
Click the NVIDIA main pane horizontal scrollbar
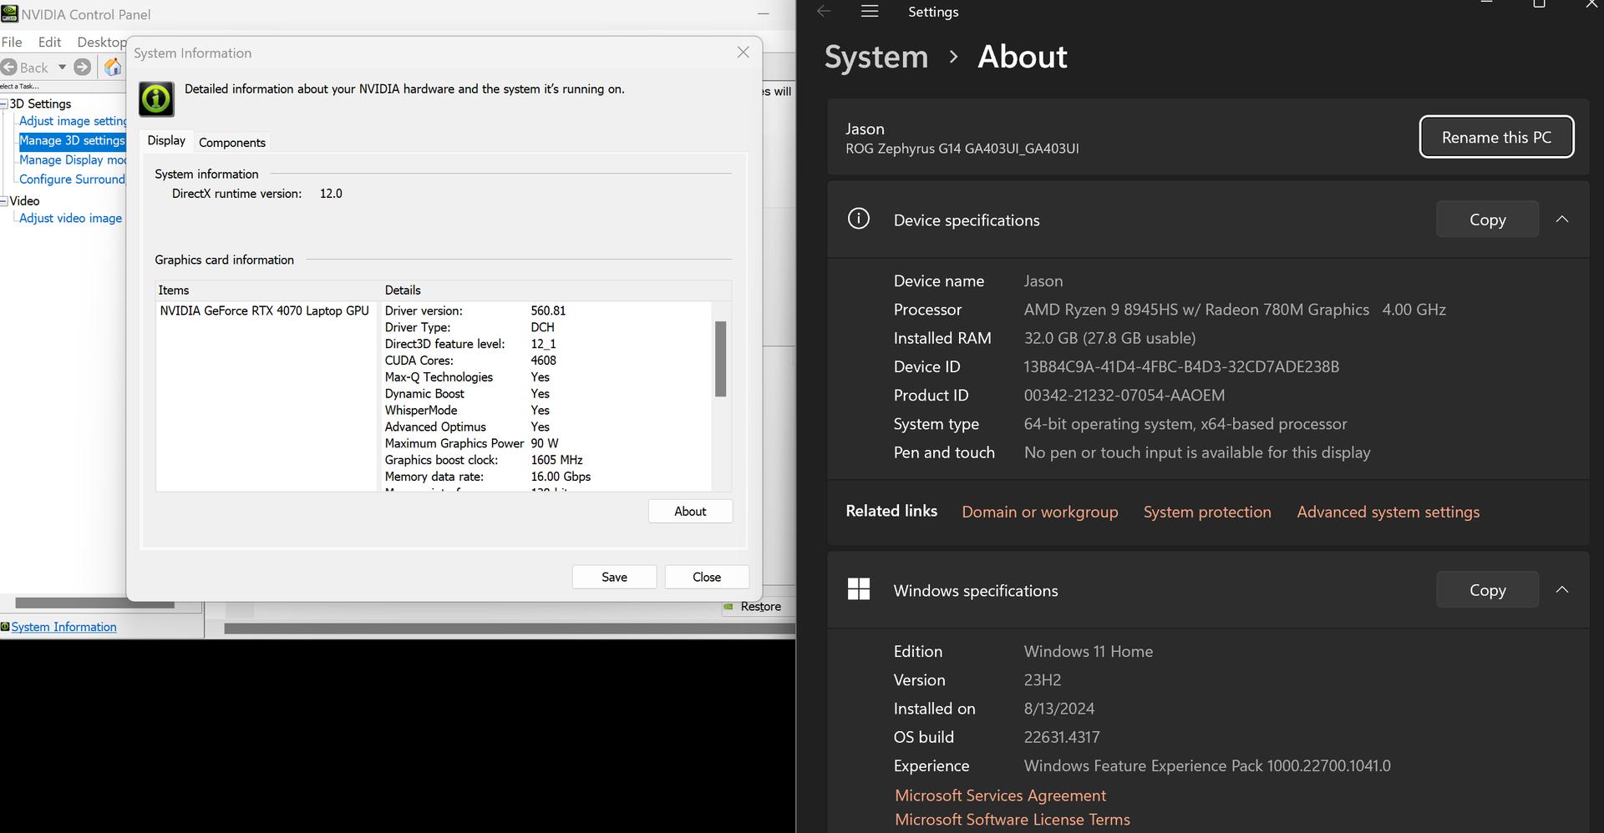(510, 629)
